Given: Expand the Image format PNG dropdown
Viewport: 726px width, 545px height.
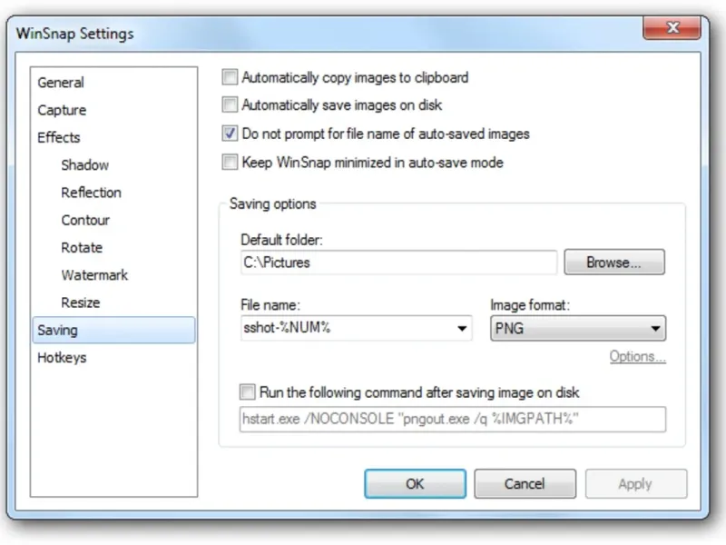Looking at the screenshot, I should (655, 329).
